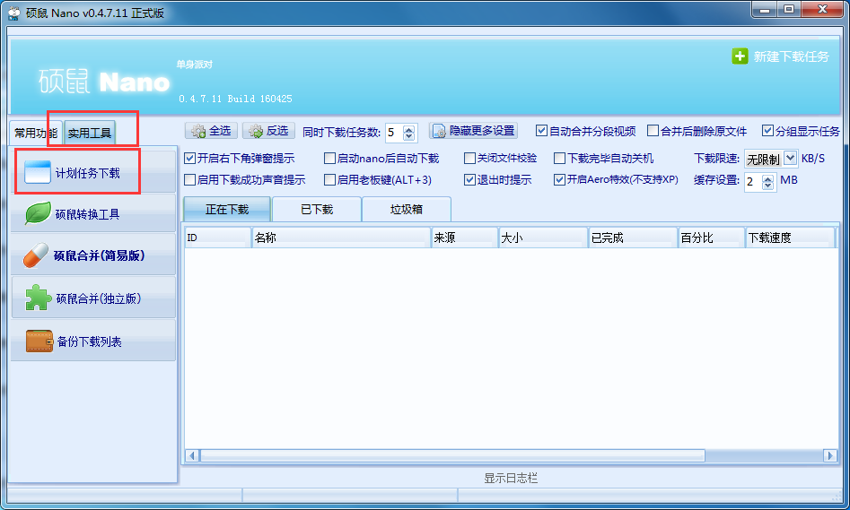Increase 缓存设置 MB value

(767, 178)
